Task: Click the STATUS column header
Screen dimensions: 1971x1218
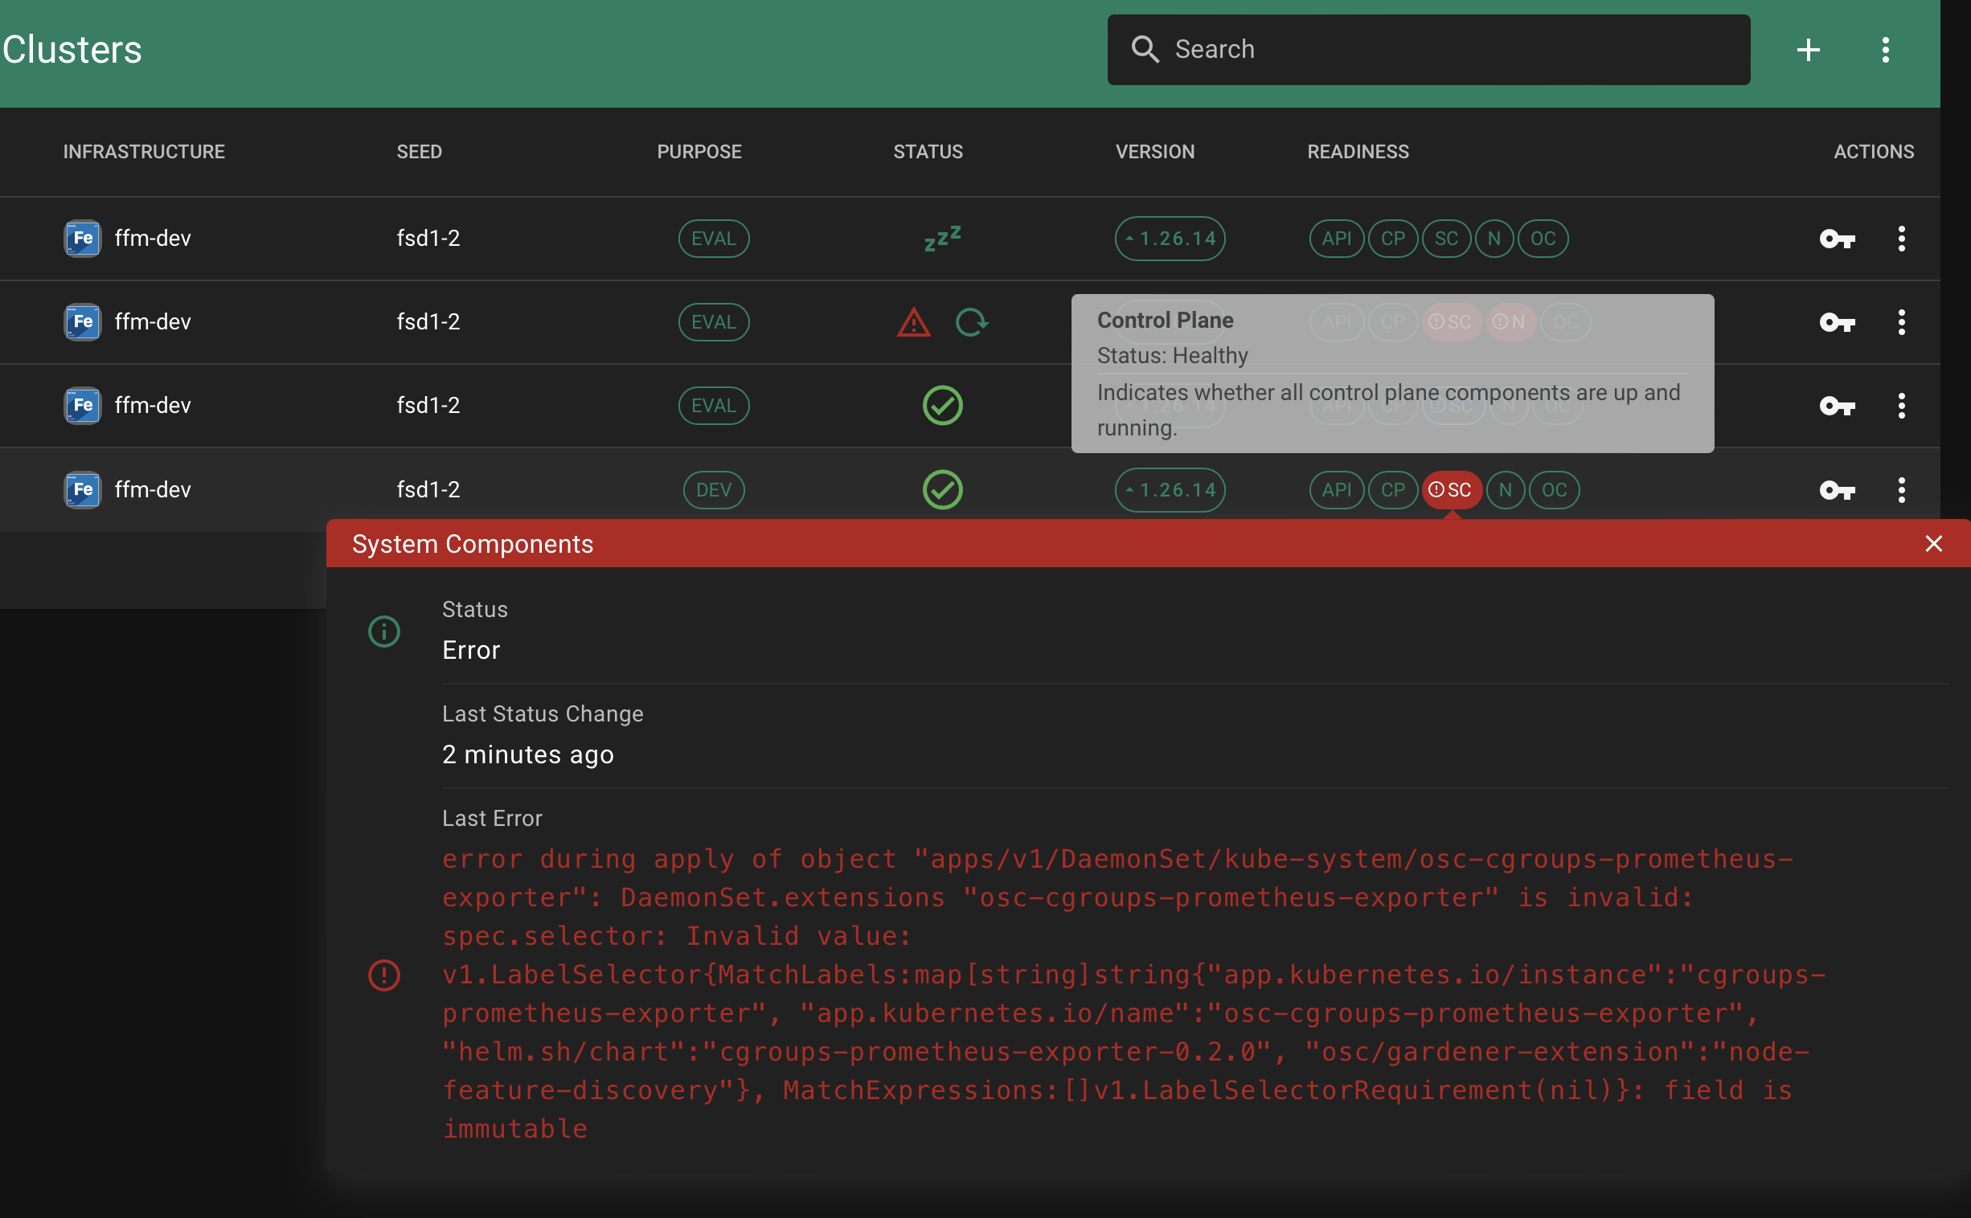Action: [928, 151]
